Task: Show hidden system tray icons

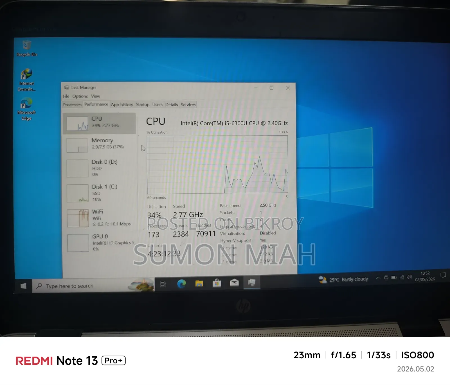Action: pyautogui.click(x=378, y=278)
